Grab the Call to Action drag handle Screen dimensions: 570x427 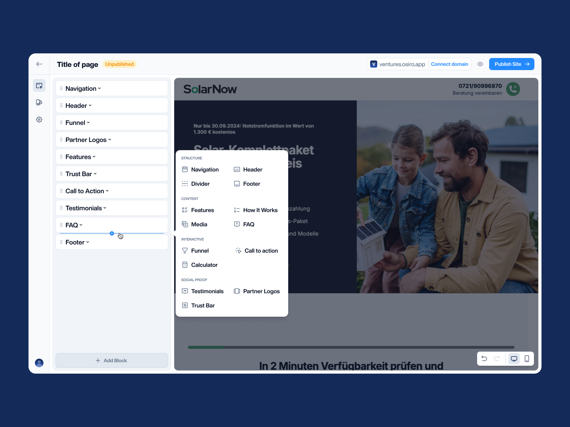(x=61, y=191)
